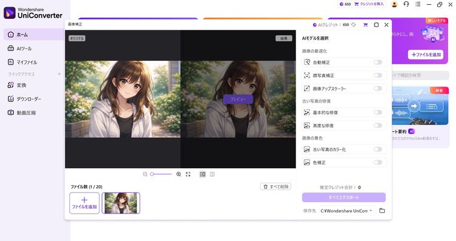Viewport: 456px width, 241px height.
Task: Click +ファイルを追加 button in background banner
Action: pyautogui.click(x=426, y=55)
